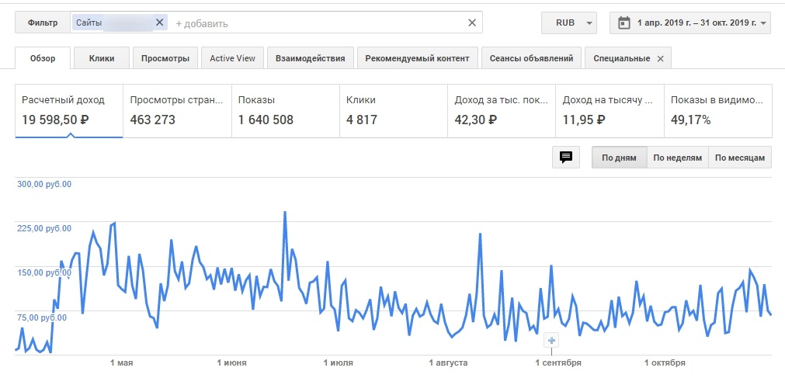Select the Клики metric card with 4 817
This screenshot has width=785, height=385.
[394, 110]
